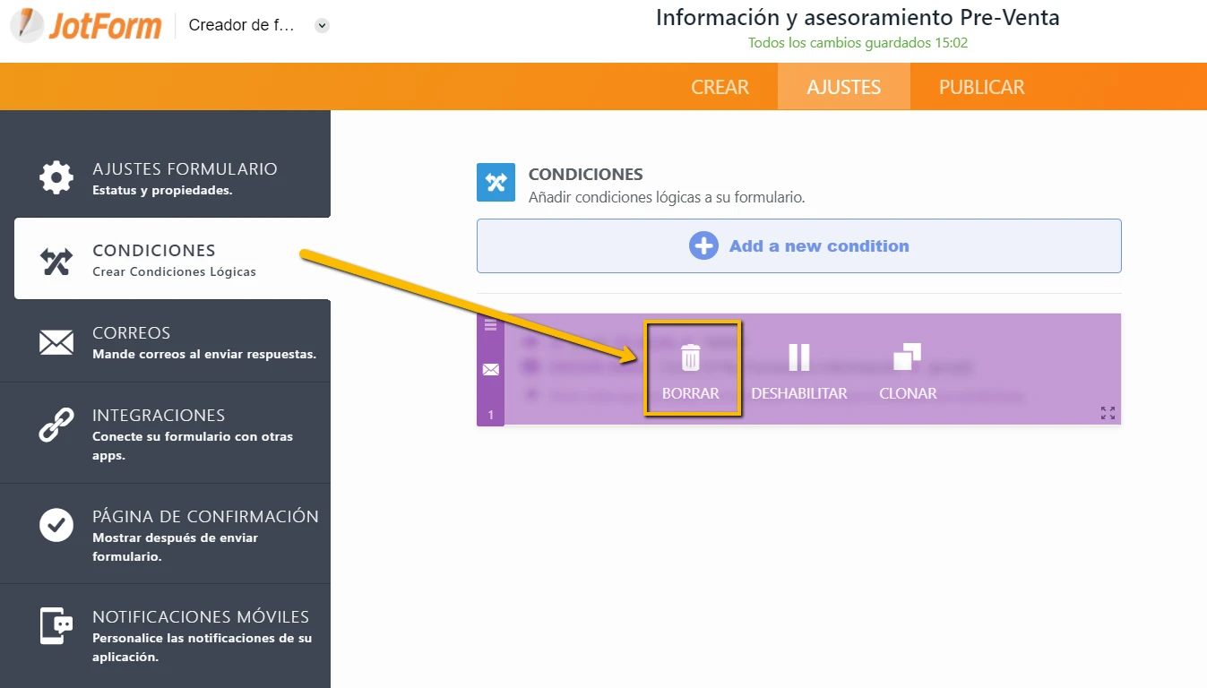This screenshot has height=688, width=1207.
Task: Switch to the CREAR tab
Action: coord(720,87)
